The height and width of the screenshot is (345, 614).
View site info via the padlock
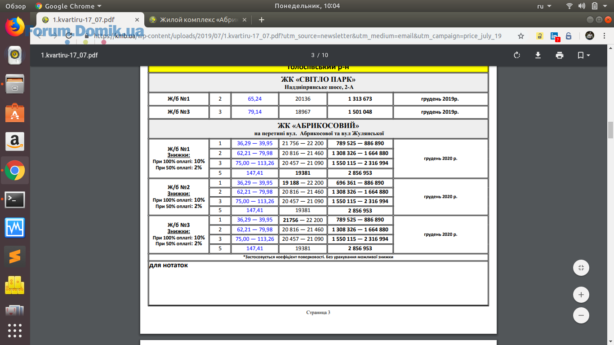(87, 36)
